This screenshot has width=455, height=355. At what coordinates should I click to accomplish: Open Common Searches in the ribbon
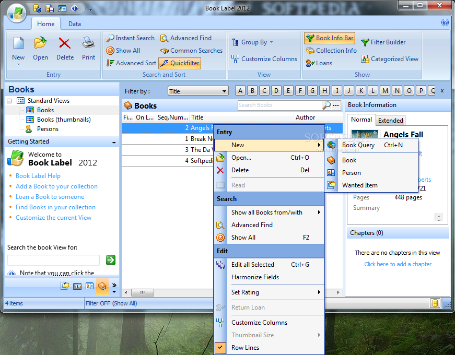192,51
